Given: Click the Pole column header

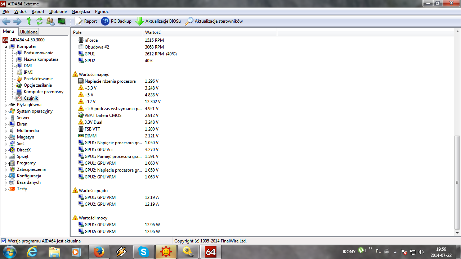Looking at the screenshot, I should click(x=107, y=32).
